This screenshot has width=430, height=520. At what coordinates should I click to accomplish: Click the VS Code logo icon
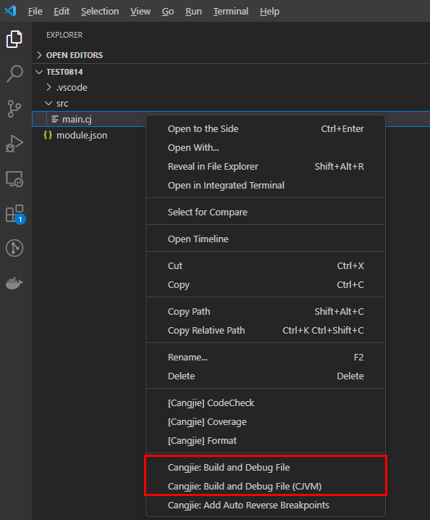coord(11,11)
